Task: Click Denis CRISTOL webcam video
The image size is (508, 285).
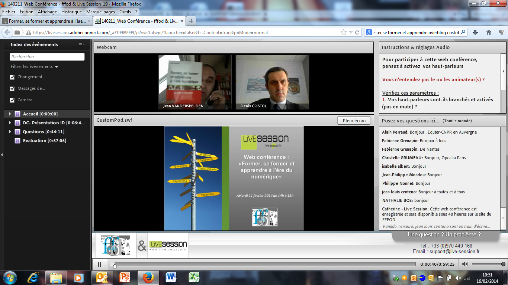Action: [272, 82]
